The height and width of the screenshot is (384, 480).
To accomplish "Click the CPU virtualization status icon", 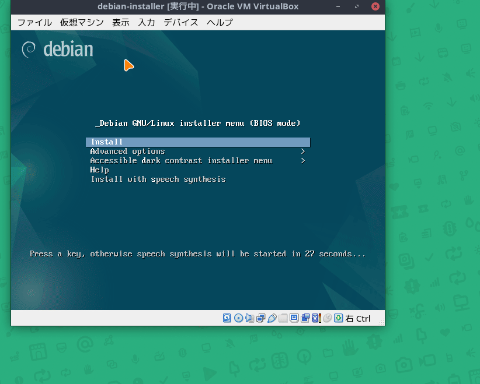I will pyautogui.click(x=316, y=318).
